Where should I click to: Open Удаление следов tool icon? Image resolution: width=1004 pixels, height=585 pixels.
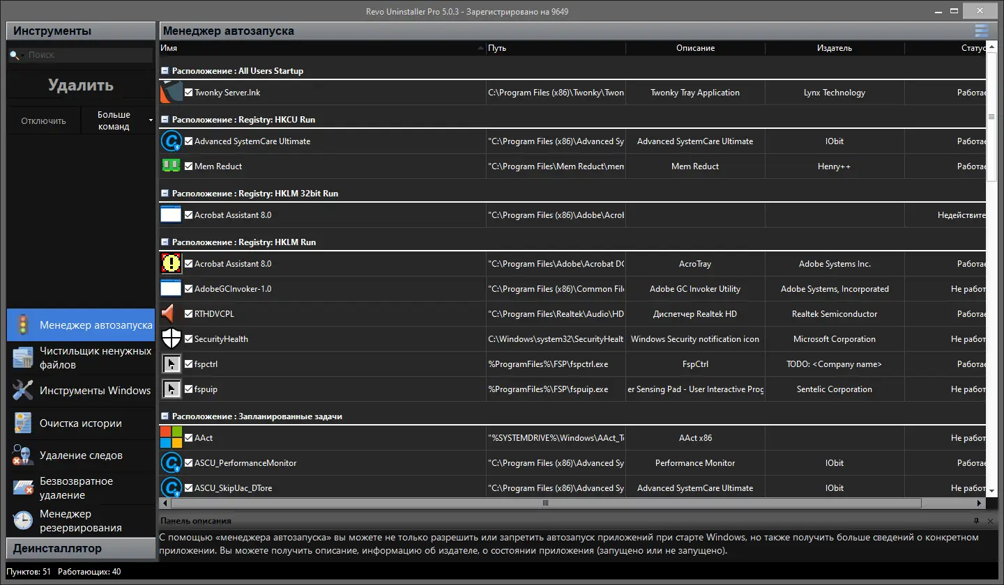[x=23, y=455]
